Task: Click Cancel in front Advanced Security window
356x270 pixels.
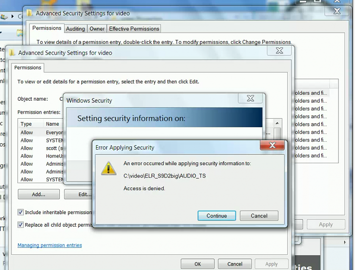Action: click(235, 264)
